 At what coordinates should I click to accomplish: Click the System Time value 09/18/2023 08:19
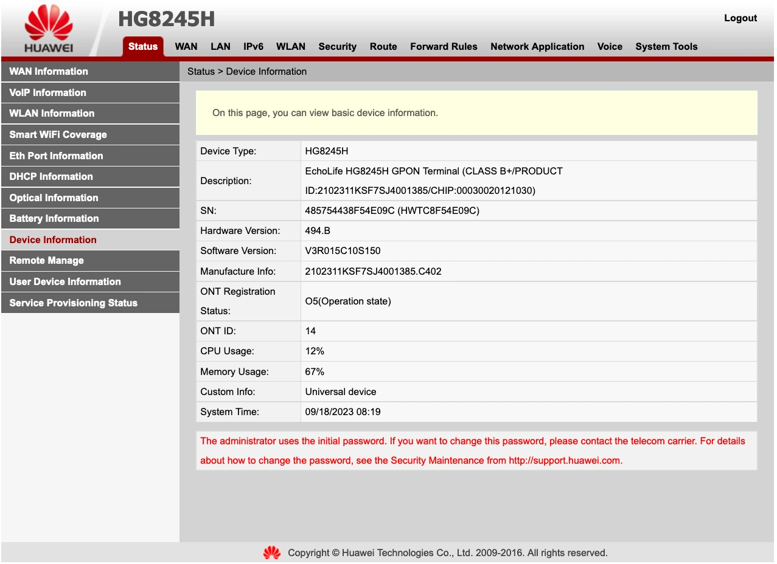click(x=343, y=412)
